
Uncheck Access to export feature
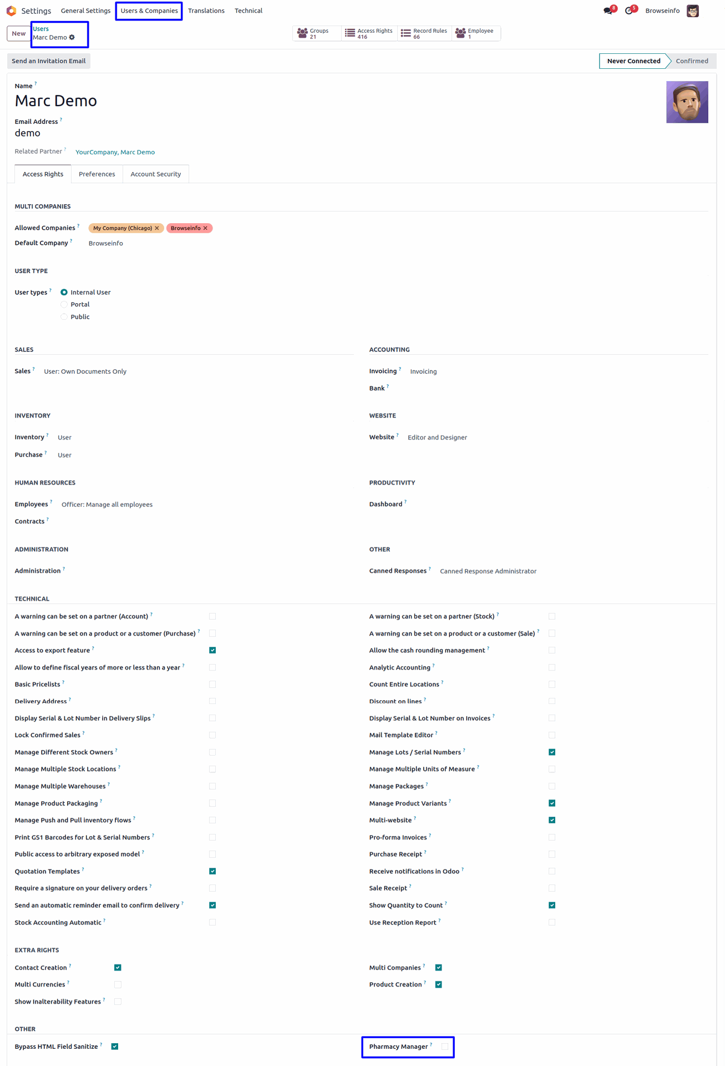(x=212, y=650)
